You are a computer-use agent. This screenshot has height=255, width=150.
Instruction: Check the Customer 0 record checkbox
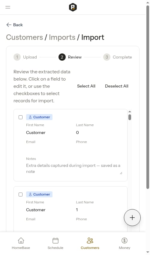[20, 117]
